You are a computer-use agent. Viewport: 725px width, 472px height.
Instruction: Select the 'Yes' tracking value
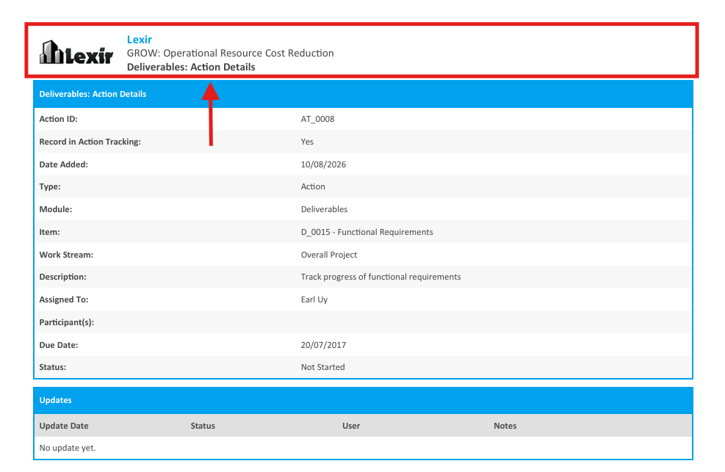click(x=307, y=142)
